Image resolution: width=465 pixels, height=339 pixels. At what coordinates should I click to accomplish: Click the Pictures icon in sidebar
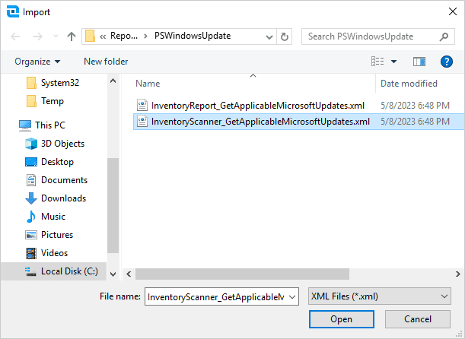click(31, 235)
